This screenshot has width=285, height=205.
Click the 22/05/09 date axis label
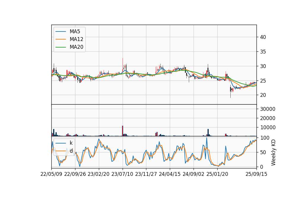click(x=51, y=174)
